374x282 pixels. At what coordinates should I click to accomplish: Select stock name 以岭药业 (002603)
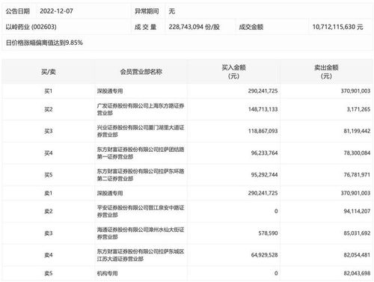(31, 27)
